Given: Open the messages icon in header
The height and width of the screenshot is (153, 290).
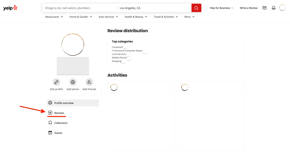Looking at the screenshot, I should click(x=265, y=8).
